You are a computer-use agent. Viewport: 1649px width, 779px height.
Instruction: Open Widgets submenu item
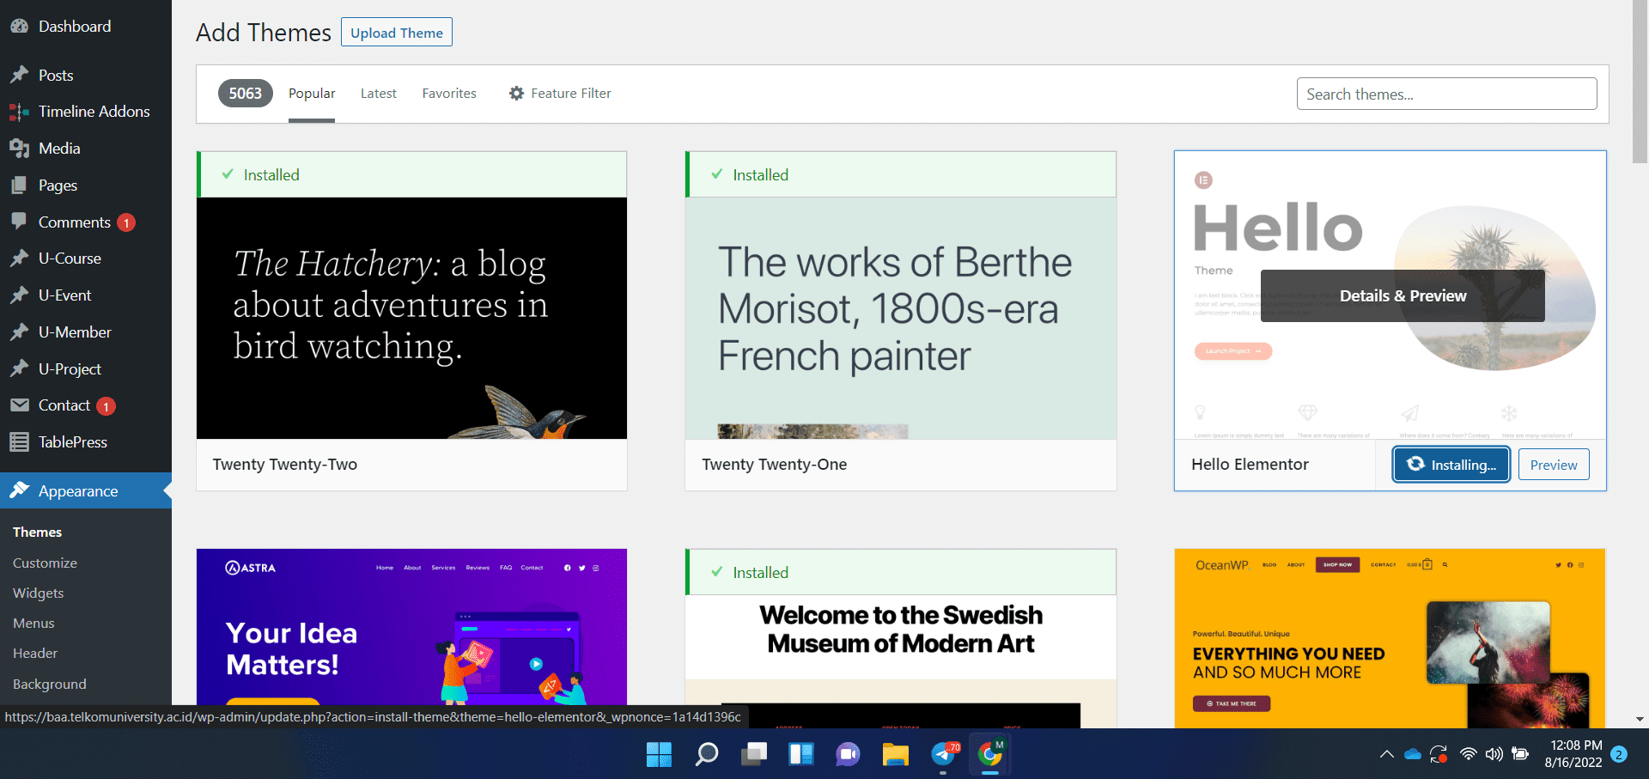point(38,593)
